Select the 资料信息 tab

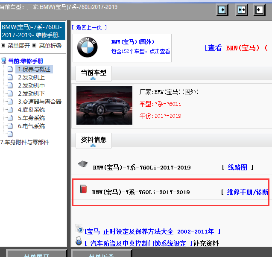[94, 141]
